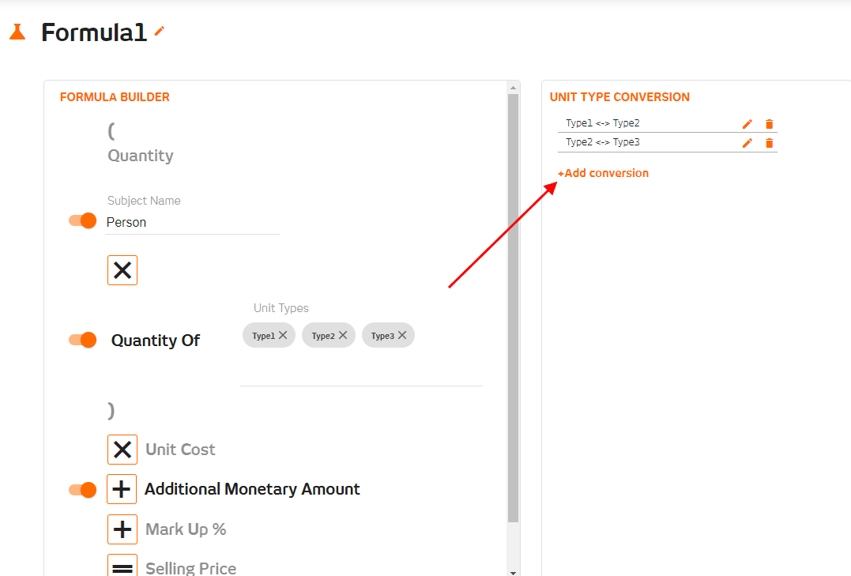
Task: Remove the Type2 unit type chip
Action: [x=342, y=336]
